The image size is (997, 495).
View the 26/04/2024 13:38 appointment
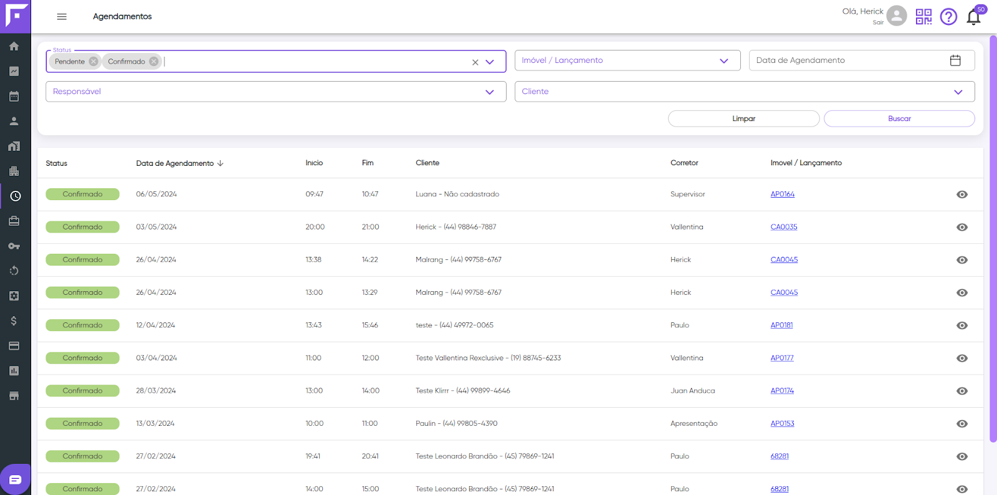[962, 260]
